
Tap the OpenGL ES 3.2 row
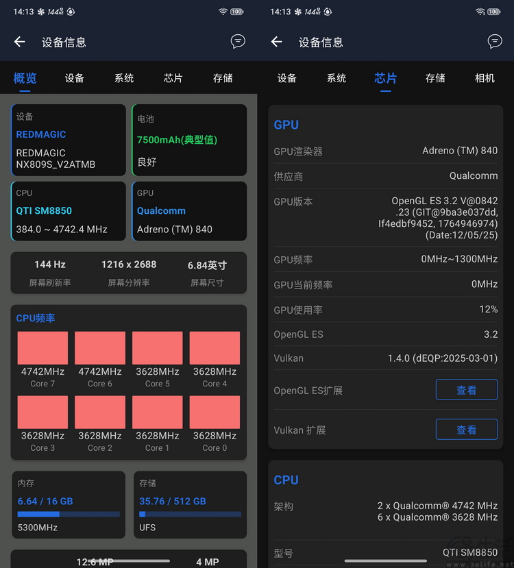point(385,334)
